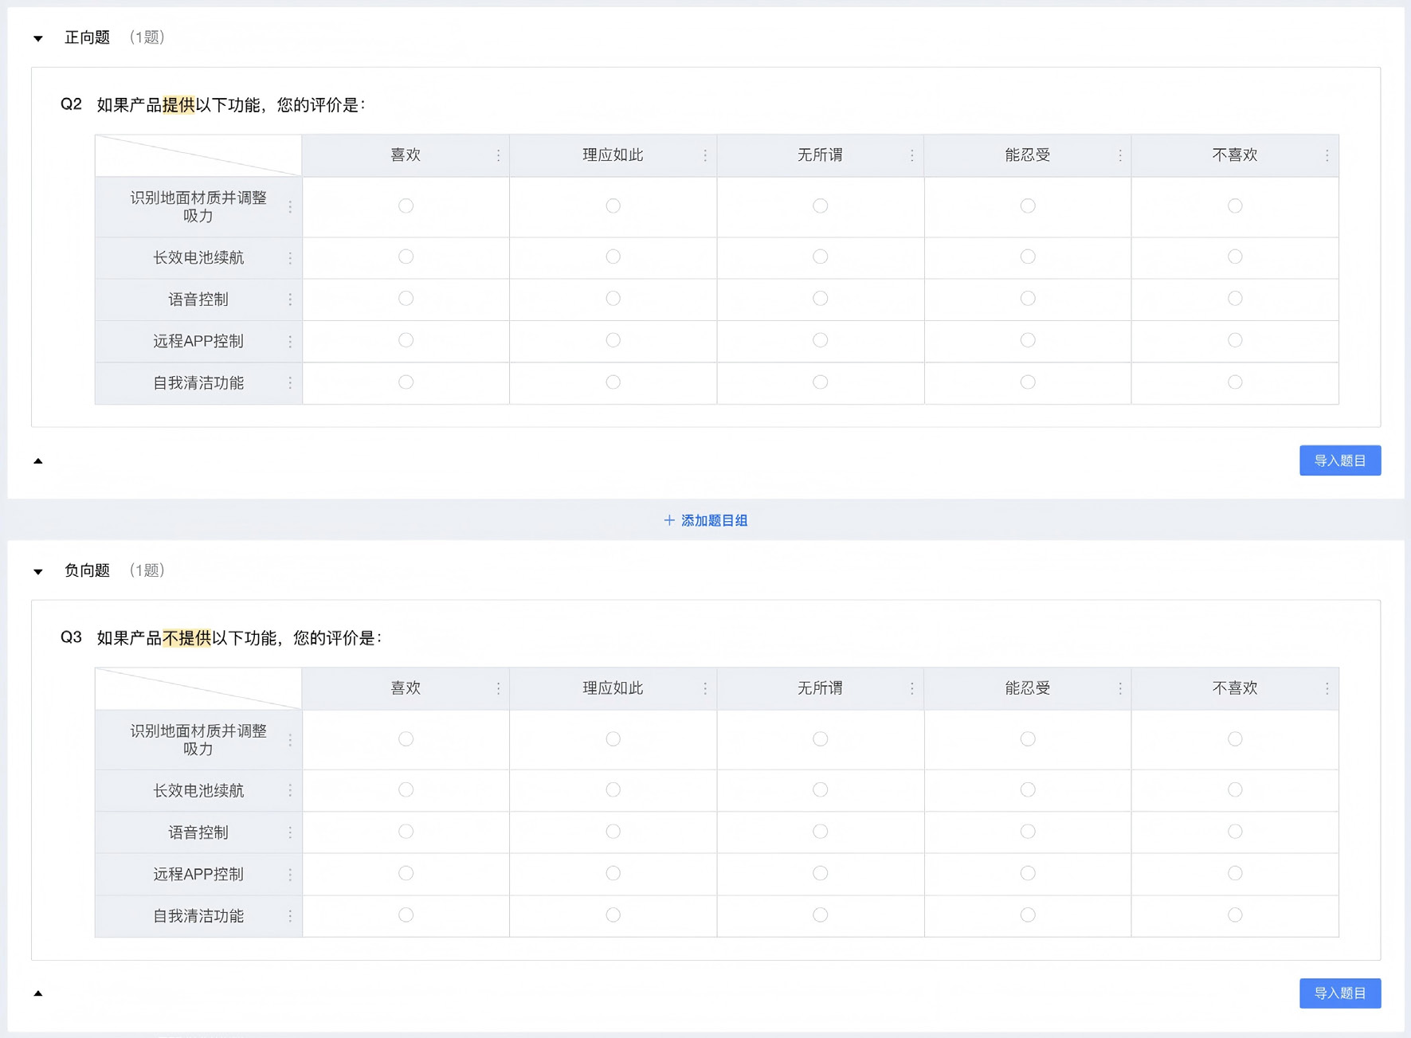Click 导入题目 button under 负向题 group
The width and height of the screenshot is (1411, 1038).
1340,993
